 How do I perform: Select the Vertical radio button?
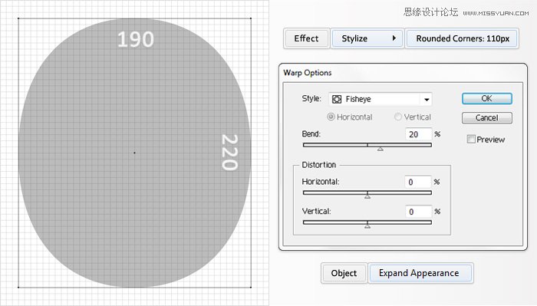pyautogui.click(x=398, y=117)
